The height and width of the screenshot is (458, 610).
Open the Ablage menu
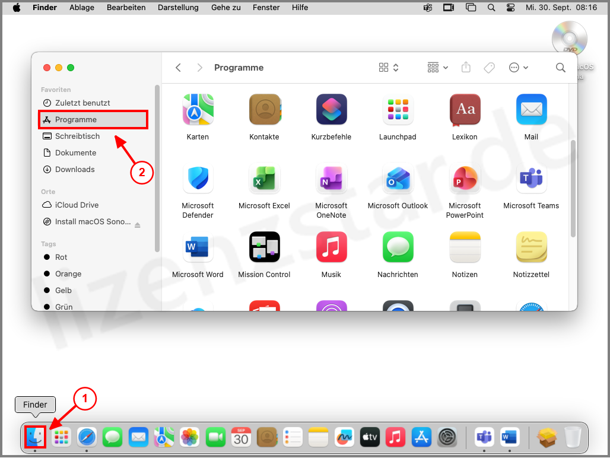pos(82,7)
